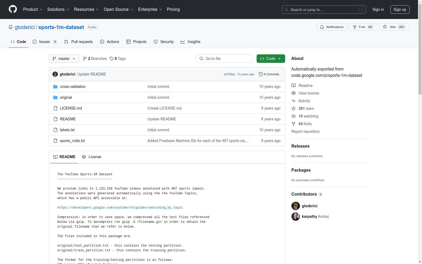Image resolution: width=422 pixels, height=264 pixels.
Task: Click the Notifications bell icon
Action: click(x=322, y=27)
